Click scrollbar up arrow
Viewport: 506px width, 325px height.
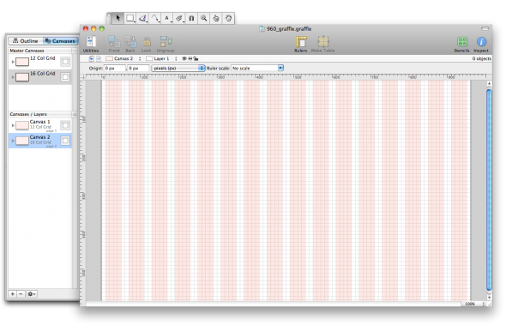click(x=489, y=84)
